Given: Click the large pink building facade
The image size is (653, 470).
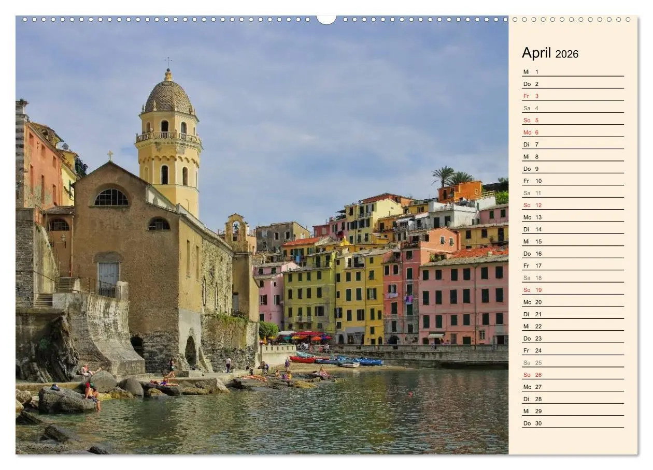Looking at the screenshot, I should (x=463, y=300).
